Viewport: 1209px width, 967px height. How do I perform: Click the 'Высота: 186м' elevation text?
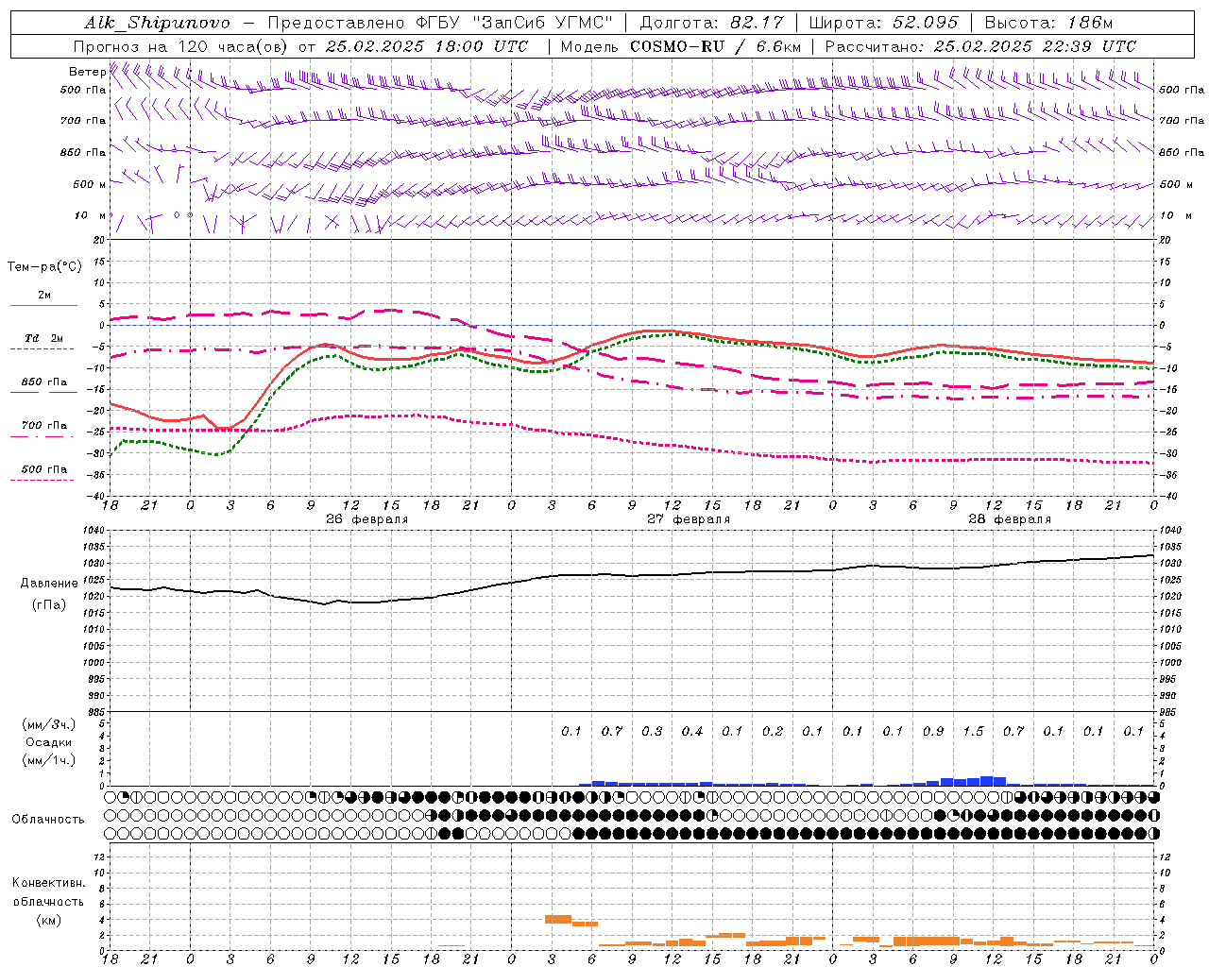(1048, 23)
